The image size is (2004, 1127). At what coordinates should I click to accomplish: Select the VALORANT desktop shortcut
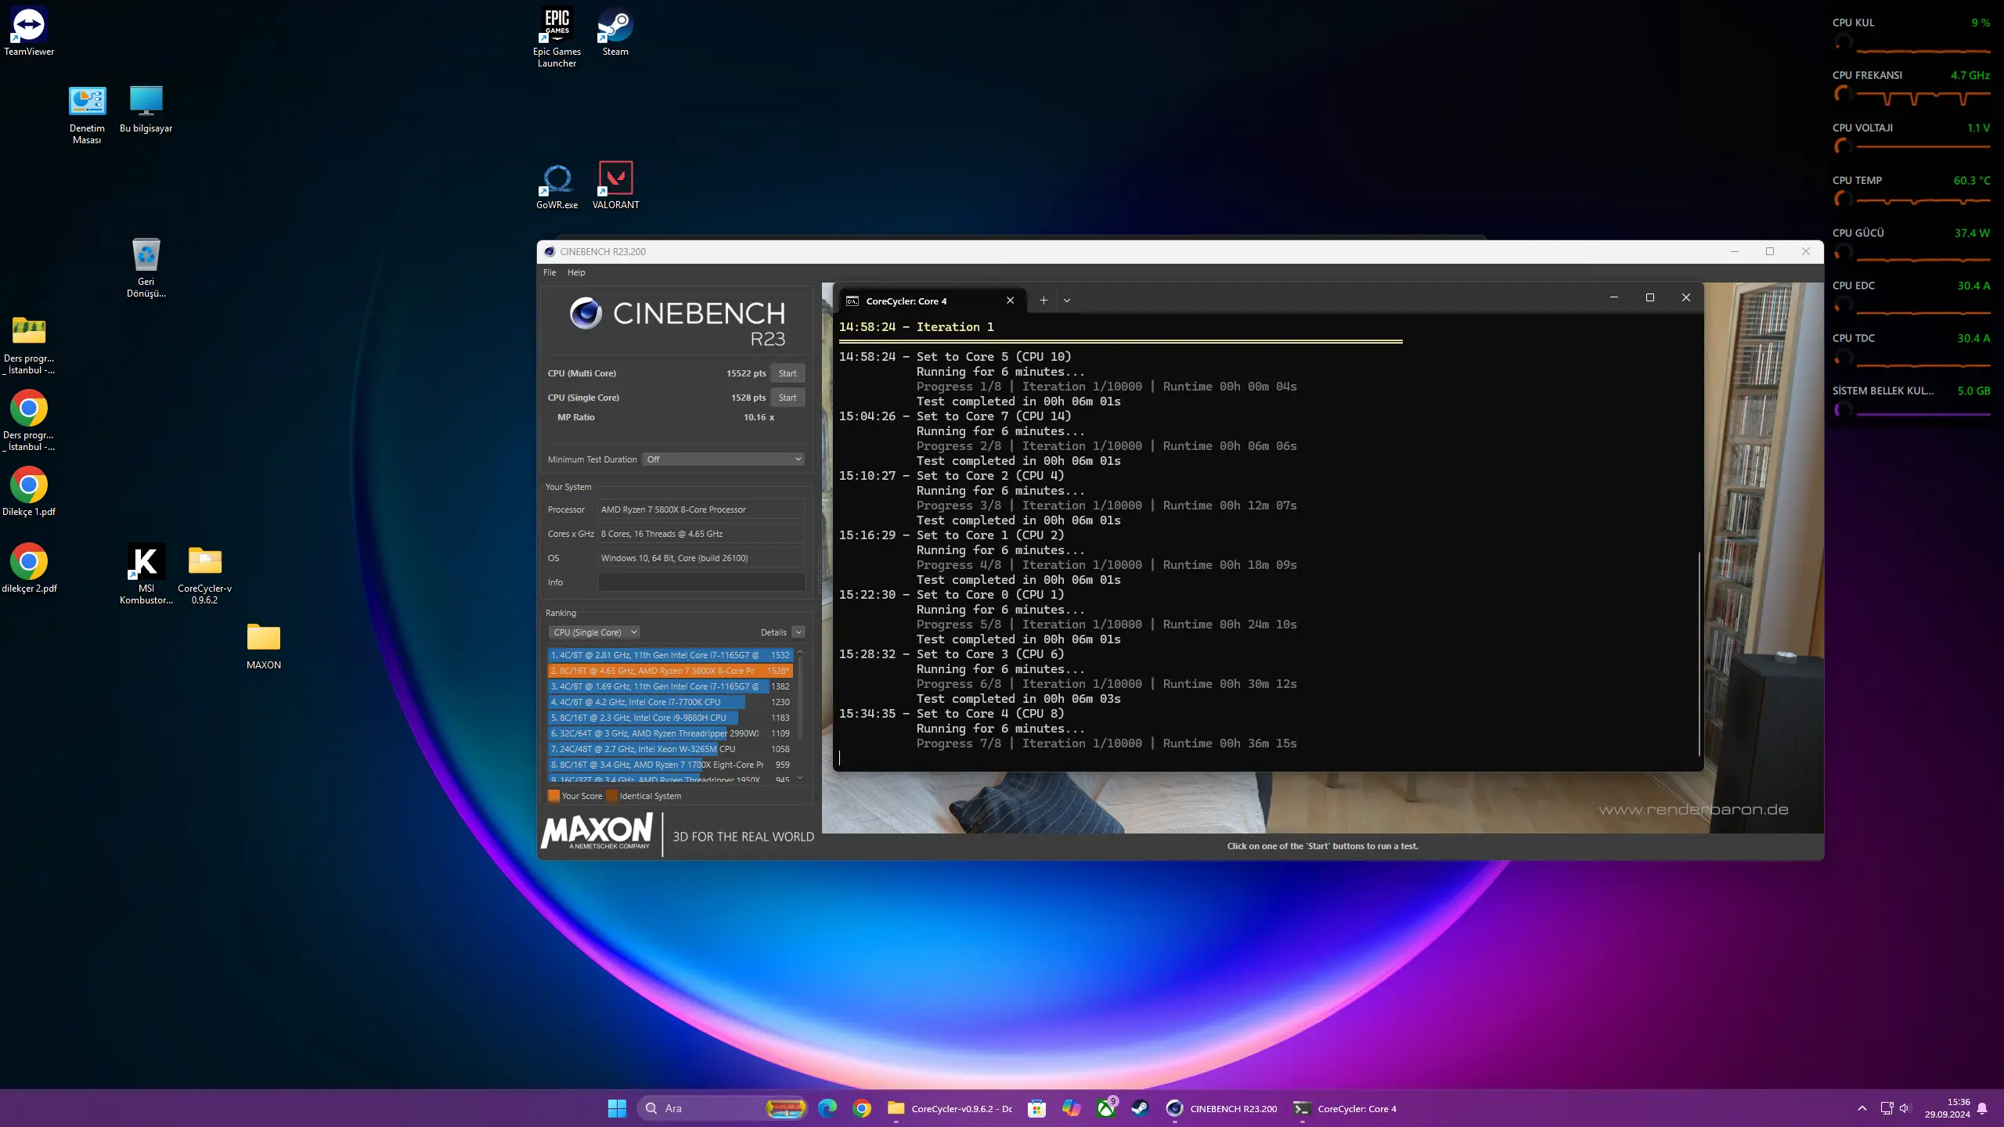click(615, 185)
